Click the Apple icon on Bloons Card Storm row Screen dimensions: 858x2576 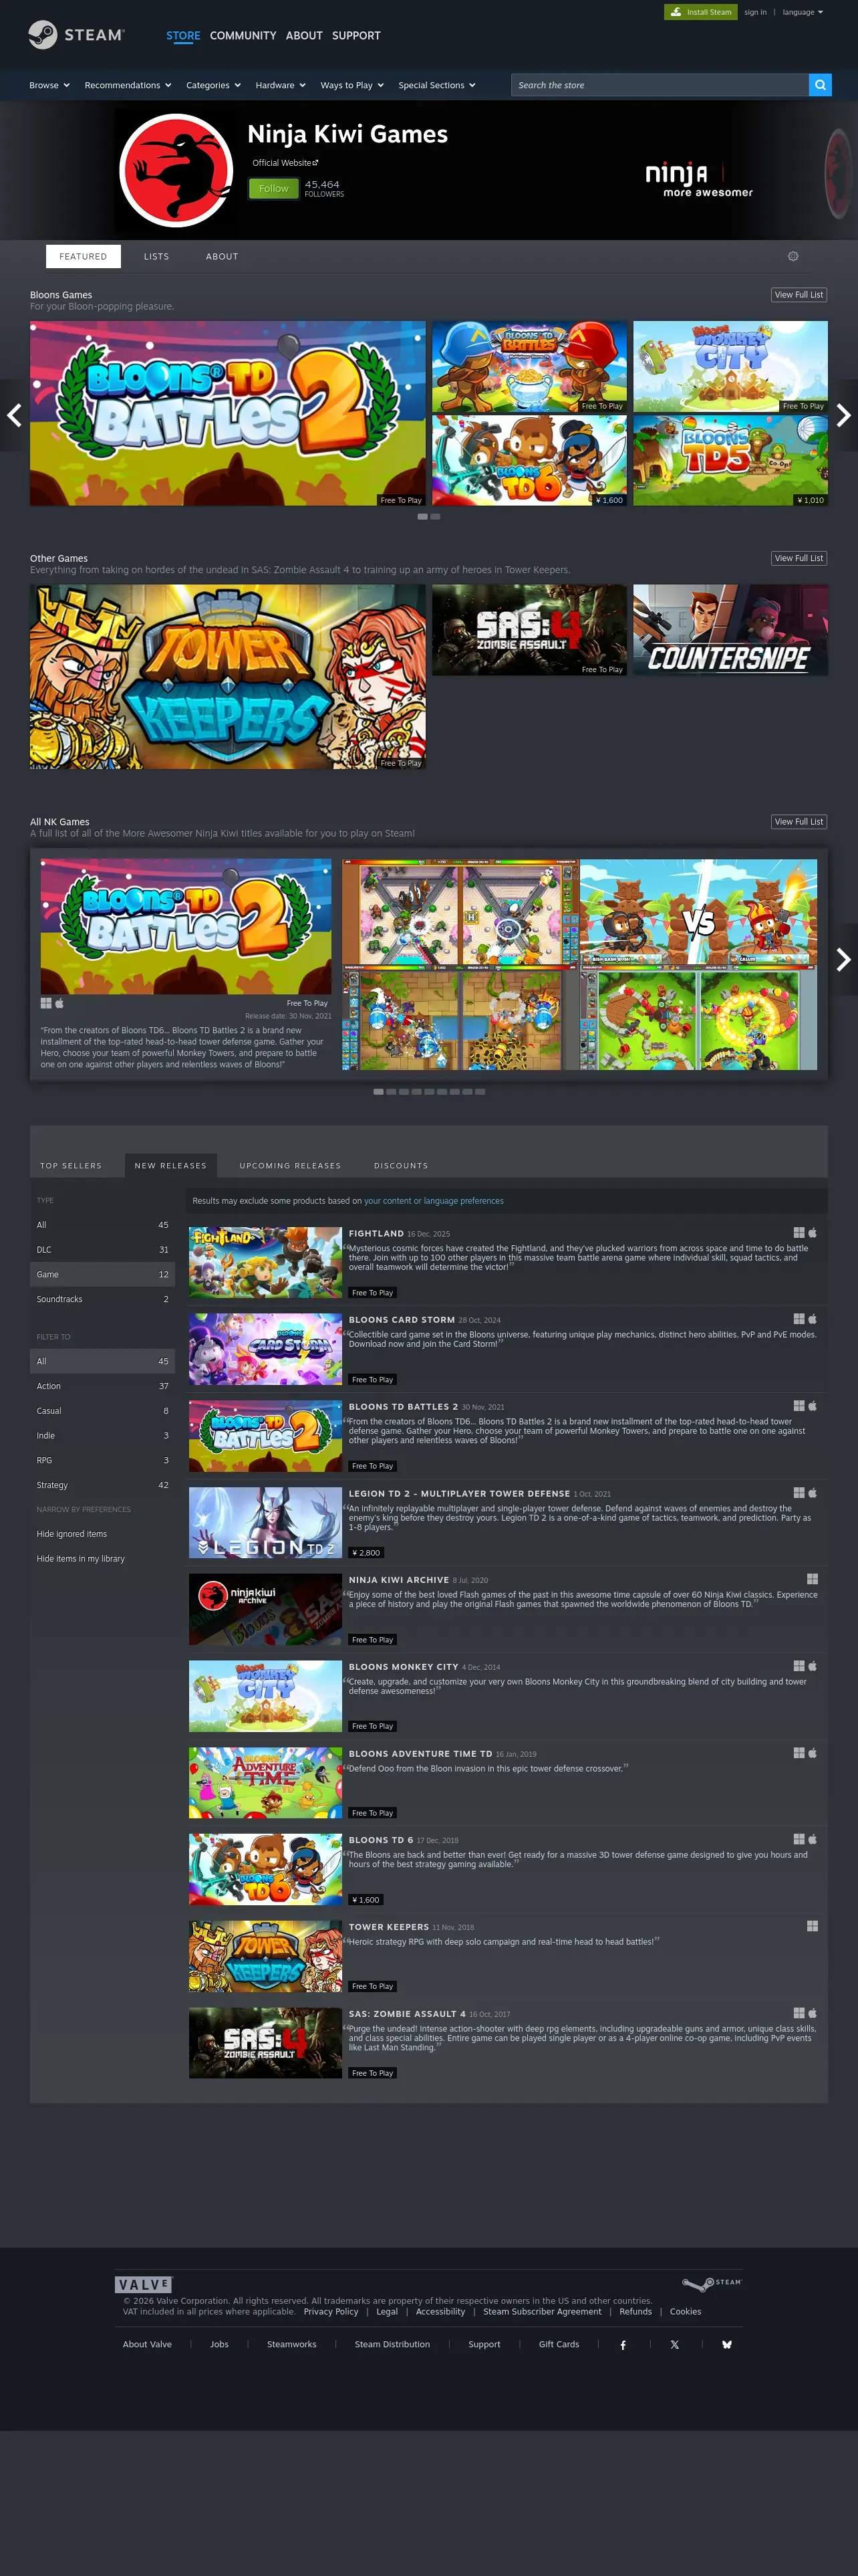point(812,1320)
